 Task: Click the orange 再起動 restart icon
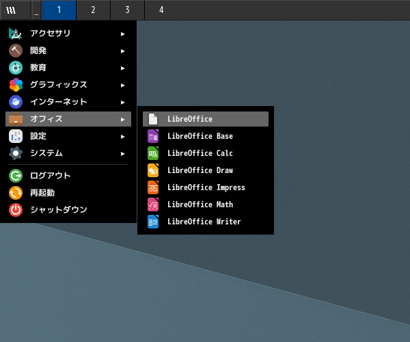[x=16, y=193]
